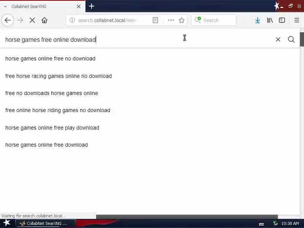Click the vertical scrollbar thumb
This screenshot has width=304, height=228.
click(x=302, y=39)
